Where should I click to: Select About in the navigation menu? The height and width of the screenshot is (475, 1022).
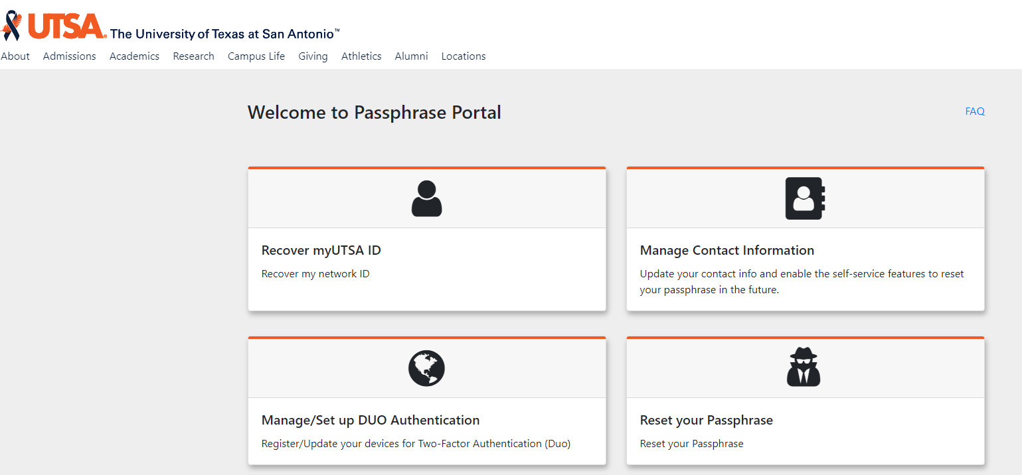point(15,56)
